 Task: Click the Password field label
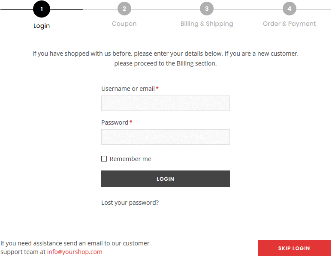[115, 123]
